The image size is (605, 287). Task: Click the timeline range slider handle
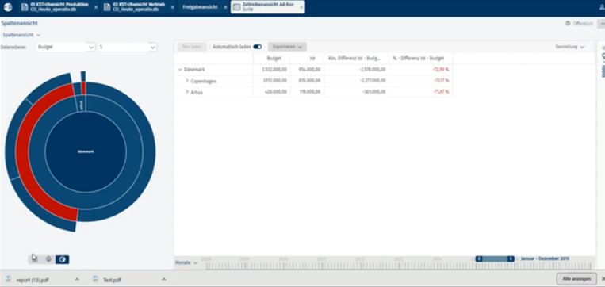[x=495, y=258]
